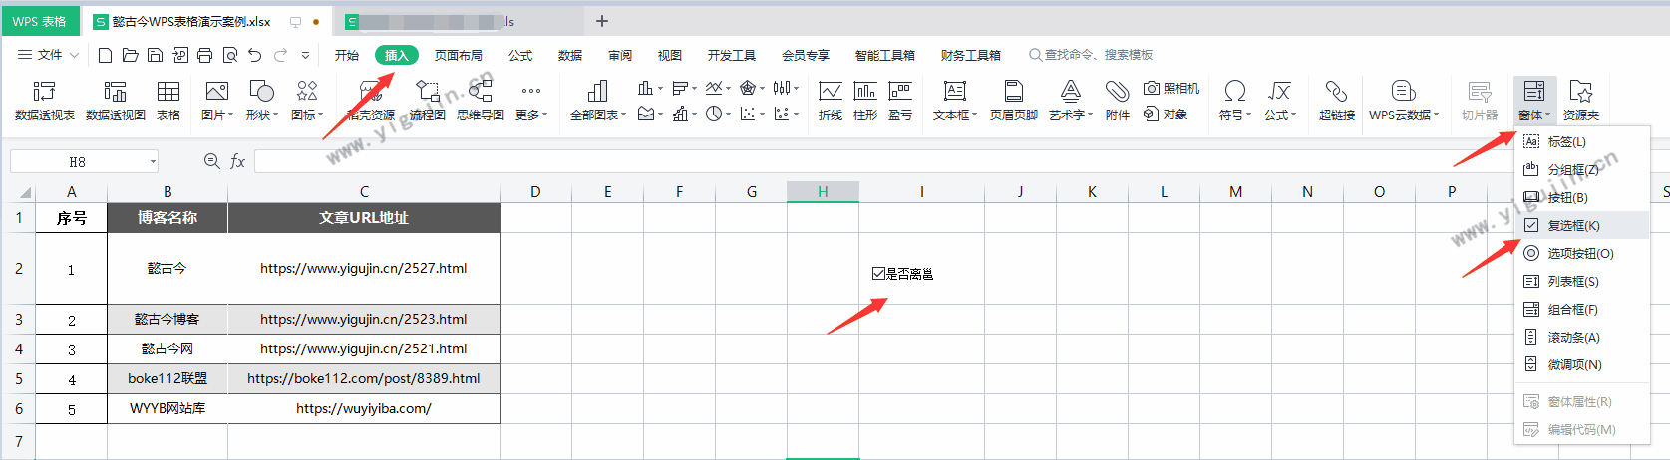The width and height of the screenshot is (1670, 460).
Task: Click the 表格 table icon
Action: 168,101
